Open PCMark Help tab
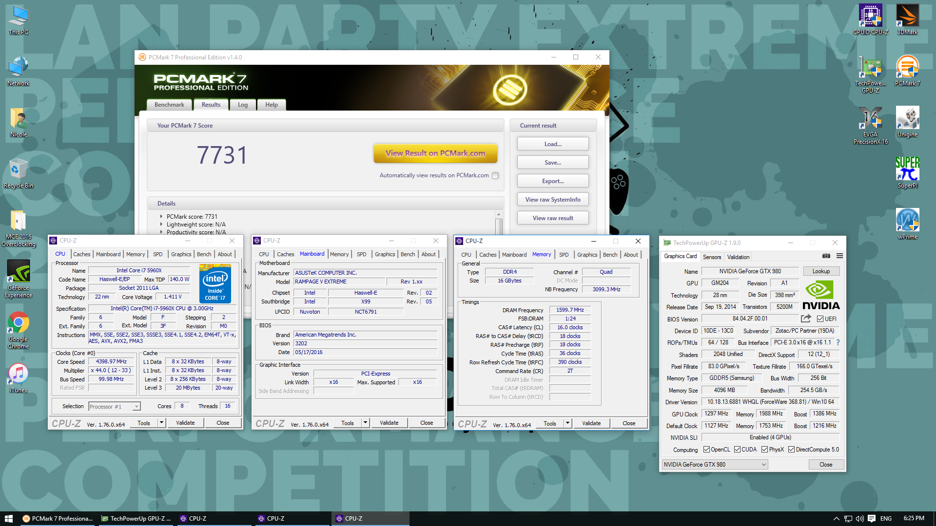The height and width of the screenshot is (526, 936). click(272, 105)
